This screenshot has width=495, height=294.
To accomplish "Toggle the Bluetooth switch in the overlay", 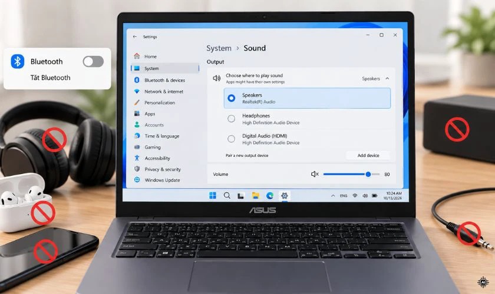I will (93, 62).
